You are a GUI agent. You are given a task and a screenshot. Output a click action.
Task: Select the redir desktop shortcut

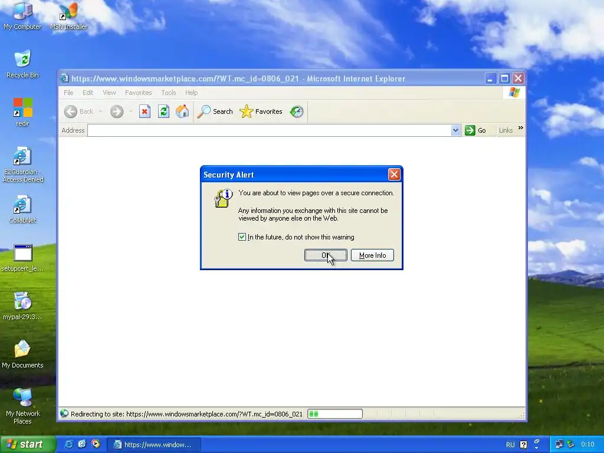click(x=22, y=112)
